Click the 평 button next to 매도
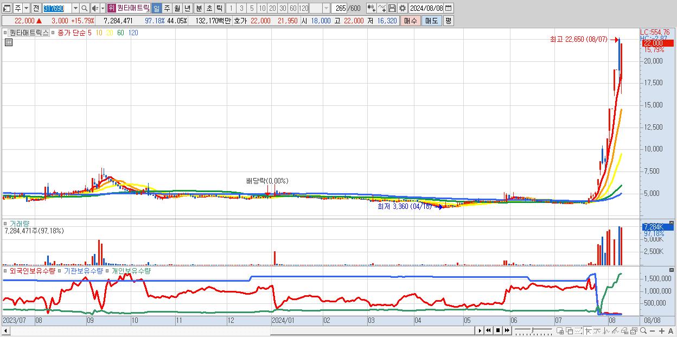 448,21
